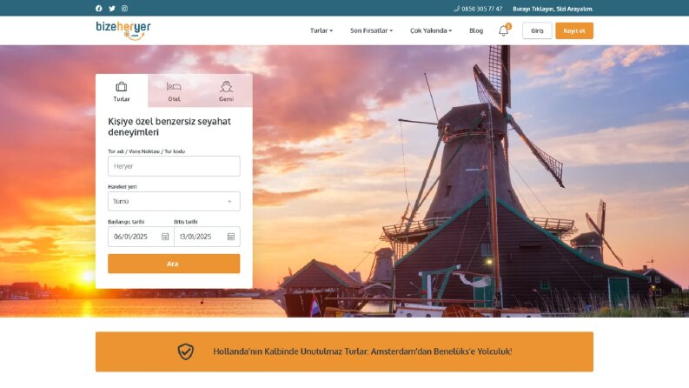The width and height of the screenshot is (689, 388).
Task: Click the bed icon in Otel tab
Action: coord(174,87)
